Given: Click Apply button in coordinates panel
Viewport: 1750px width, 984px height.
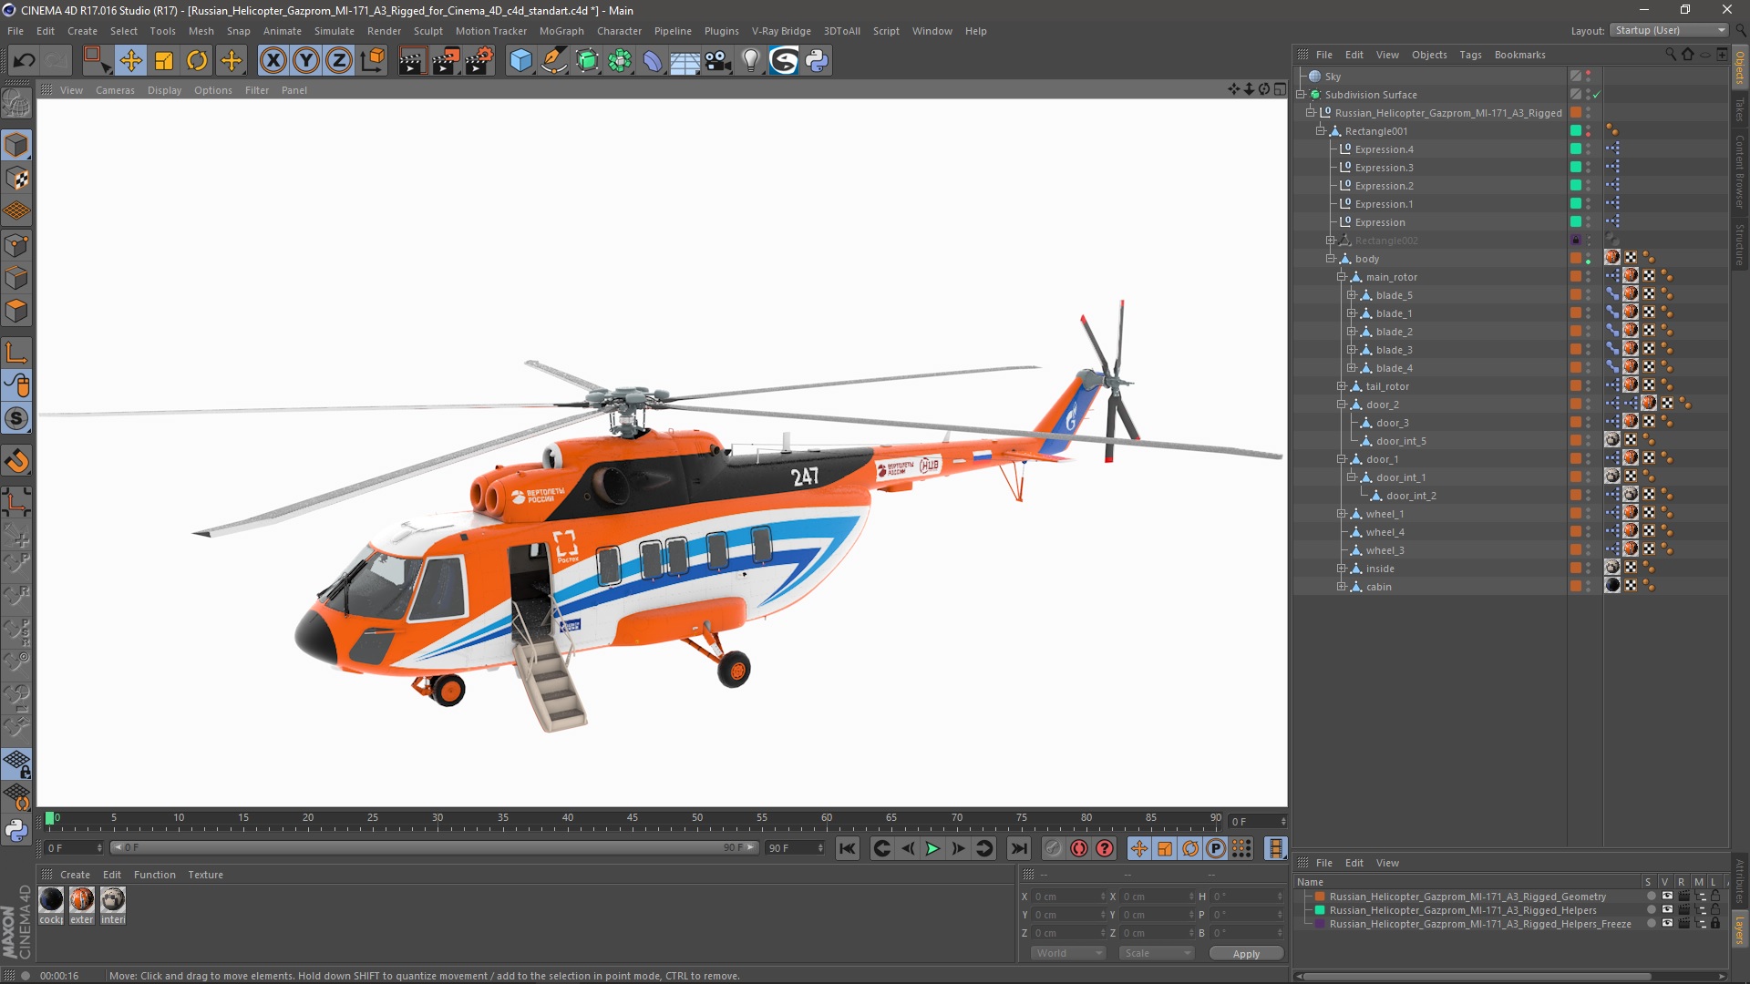Looking at the screenshot, I should pyautogui.click(x=1246, y=953).
